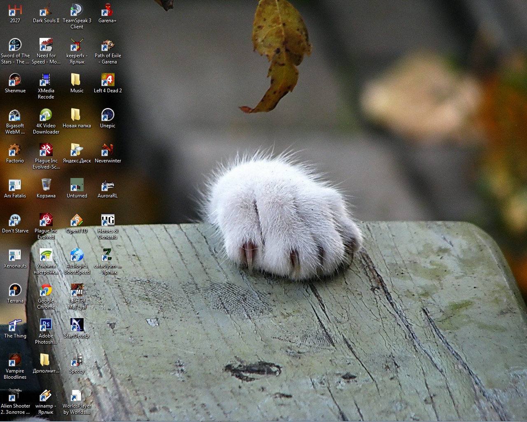Click the Path of Exile shortcut
Viewport: 527px width, 422px height.
pyautogui.click(x=107, y=45)
